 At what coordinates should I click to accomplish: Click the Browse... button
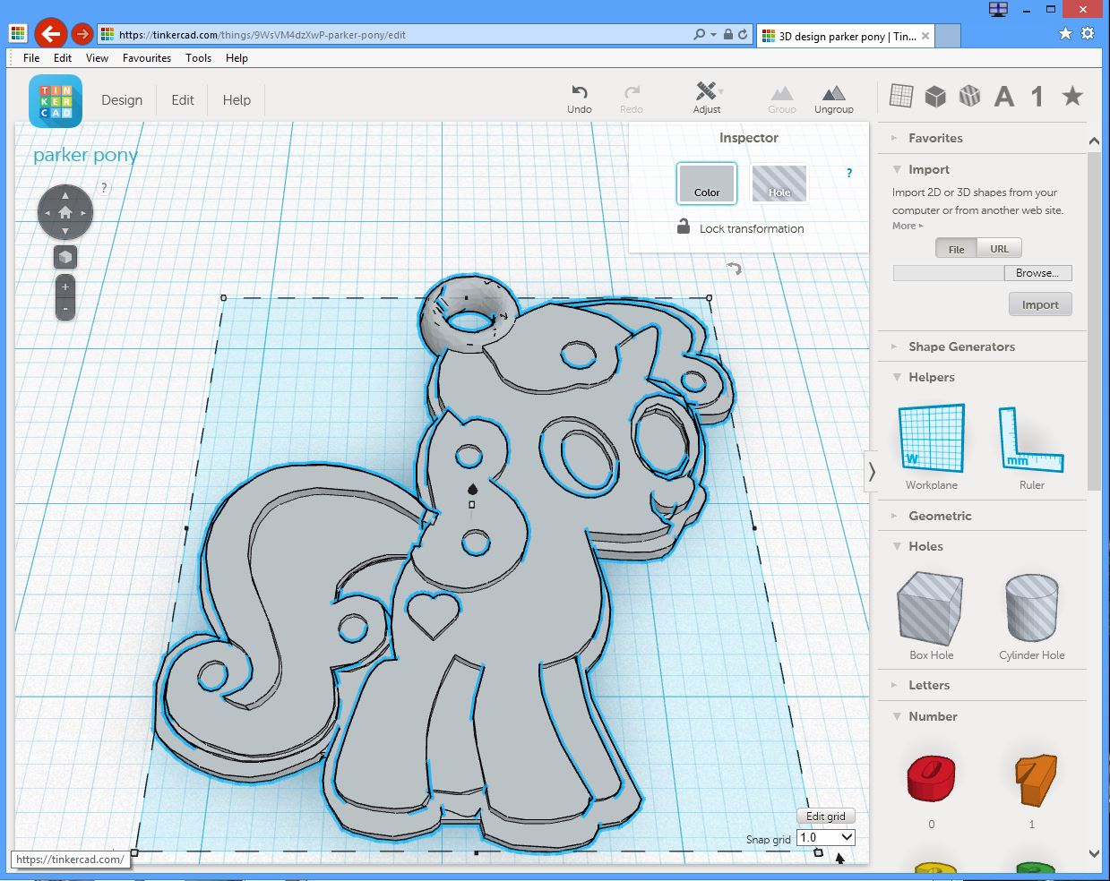[1037, 273]
